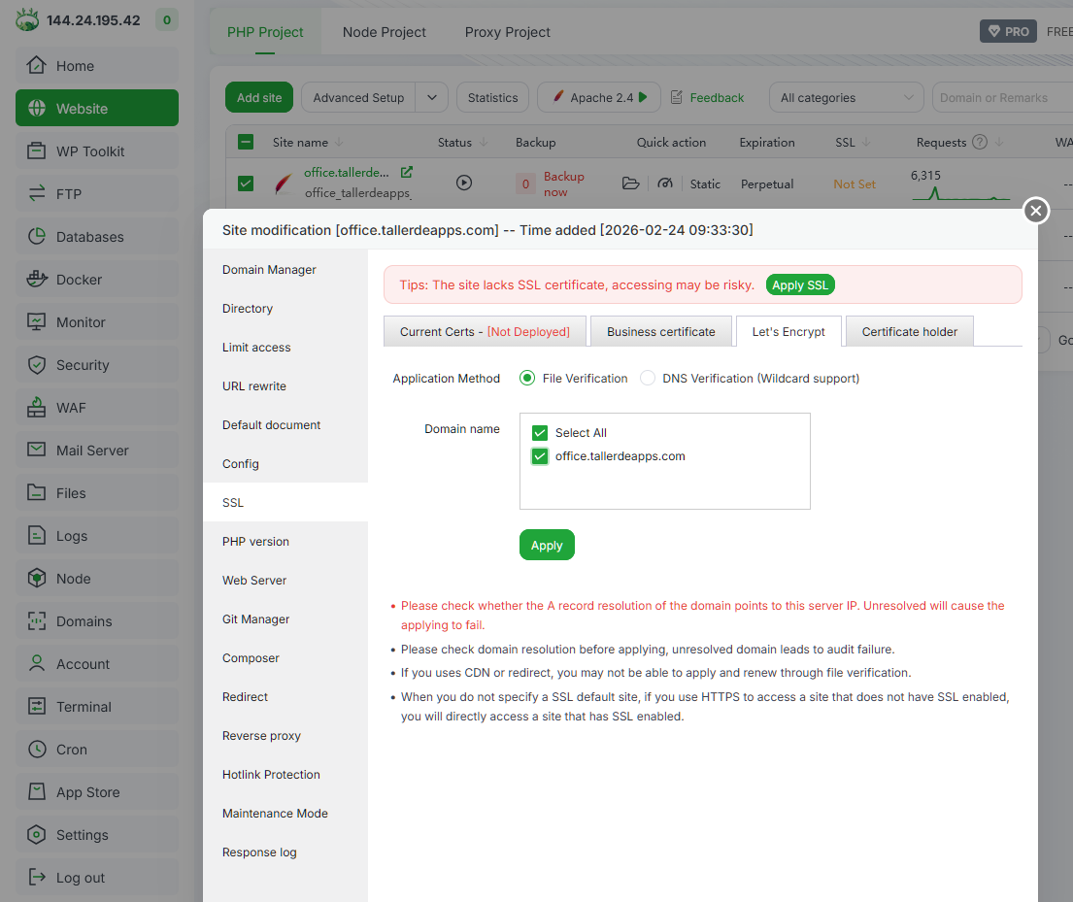The width and height of the screenshot is (1073, 902).
Task: Open the WAF section
Action: pos(96,407)
